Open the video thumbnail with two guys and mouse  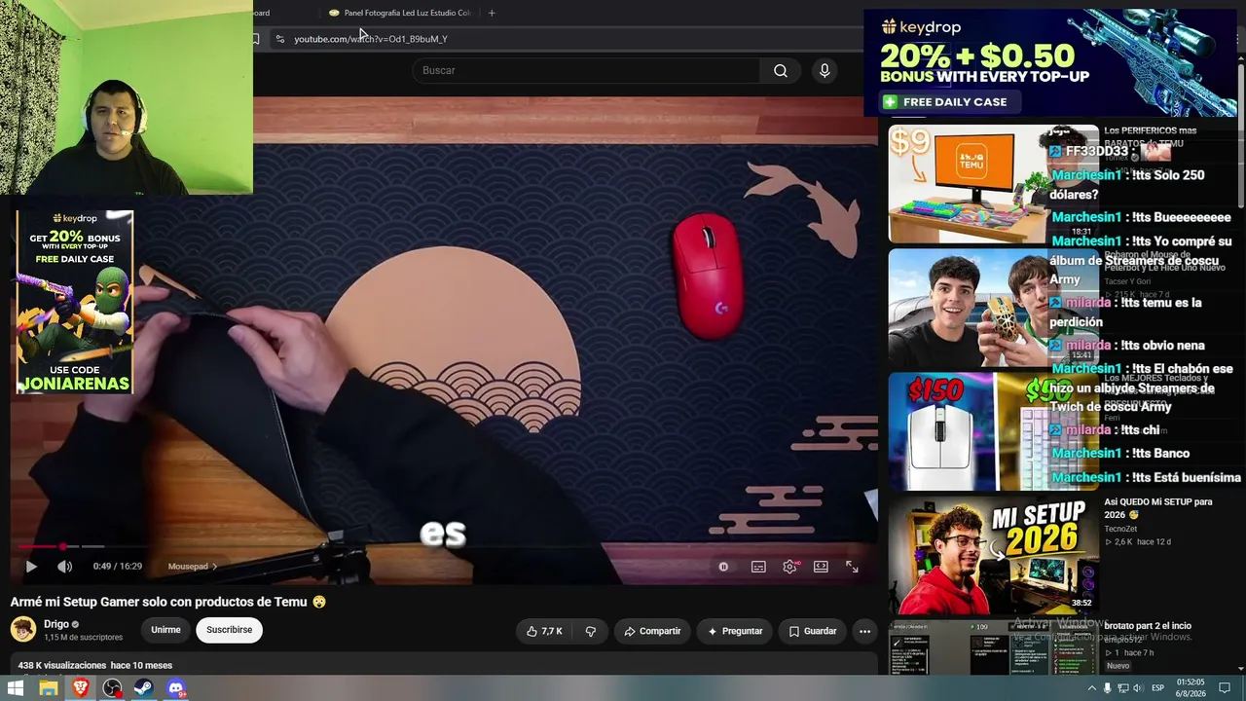click(994, 307)
